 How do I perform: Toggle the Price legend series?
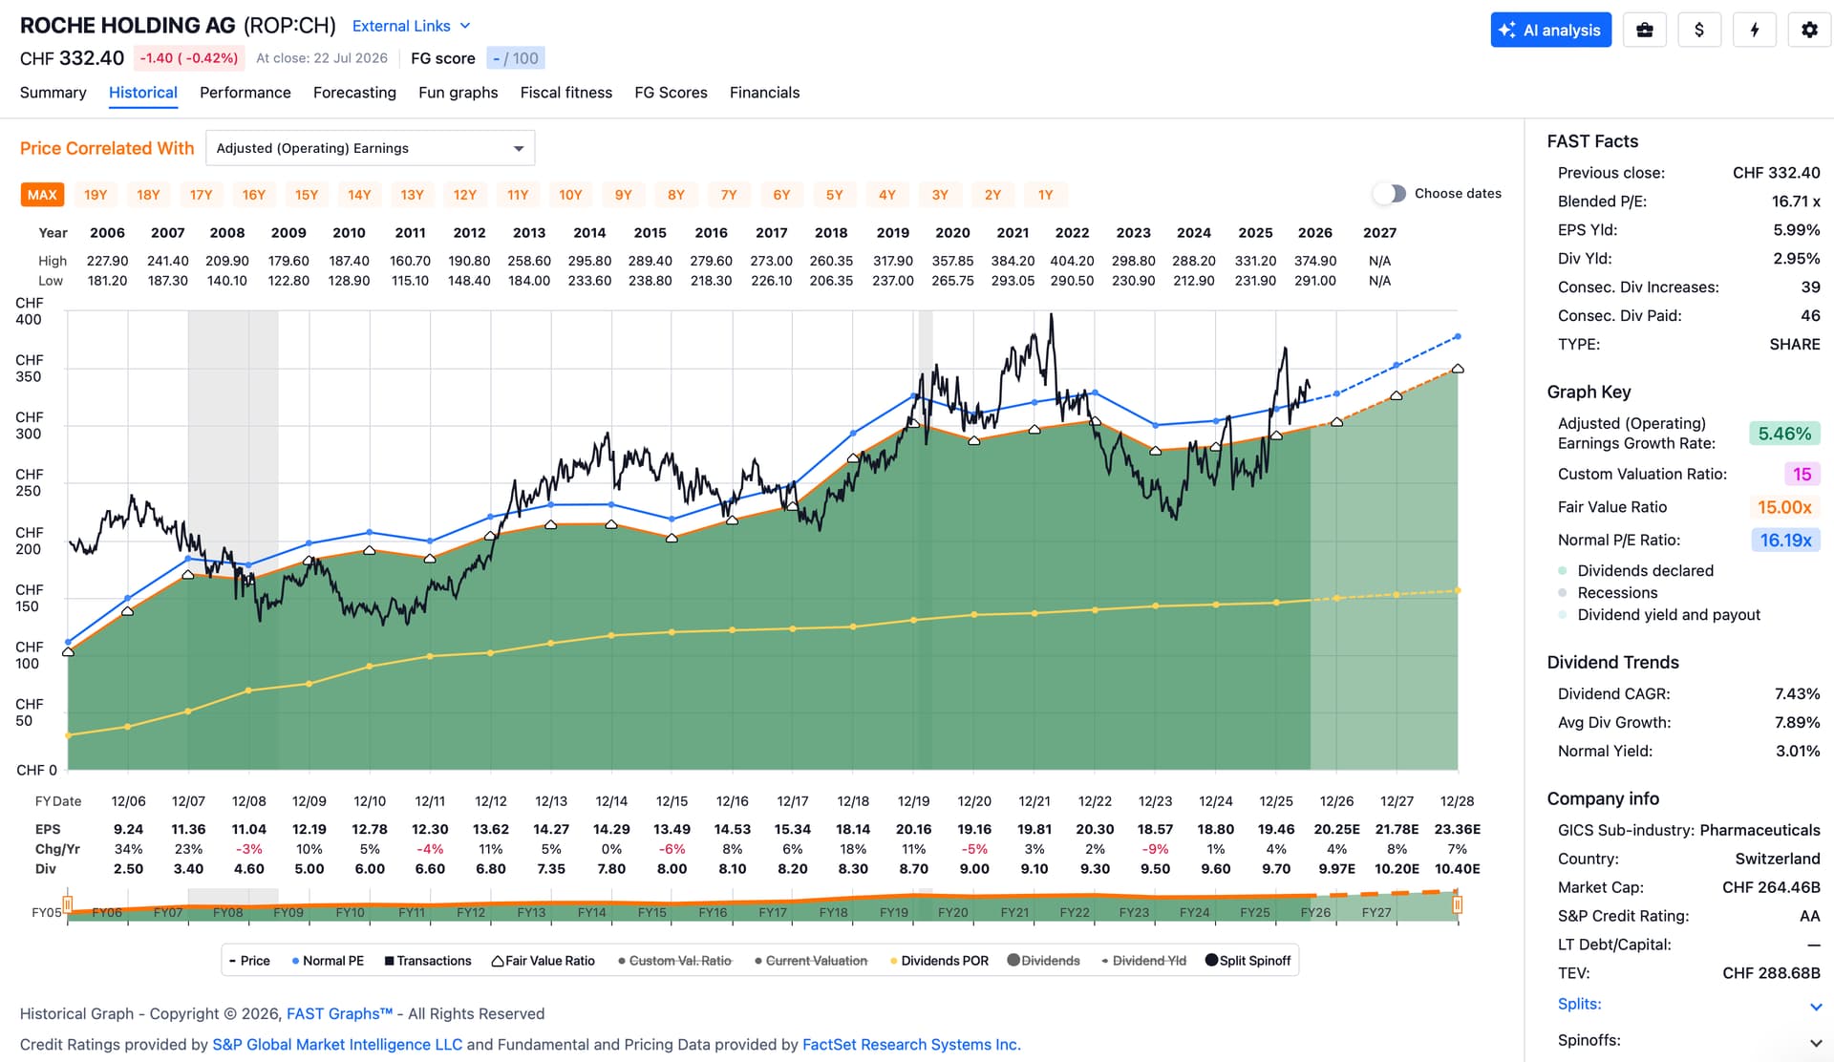point(249,961)
